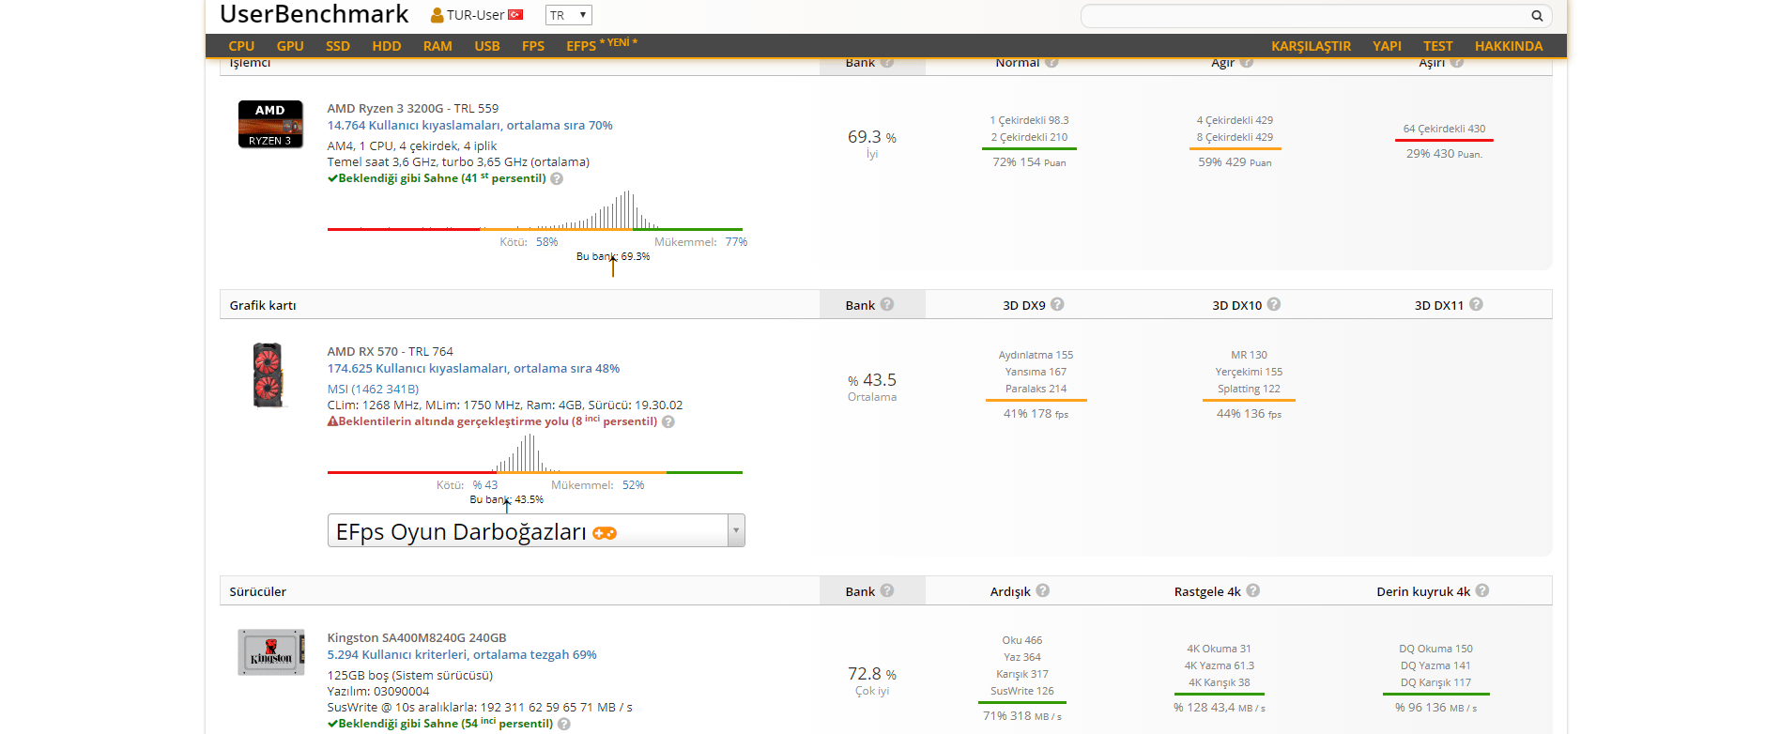Open the TR language dropdown
Viewport: 1765px width, 734px height.
(x=569, y=15)
